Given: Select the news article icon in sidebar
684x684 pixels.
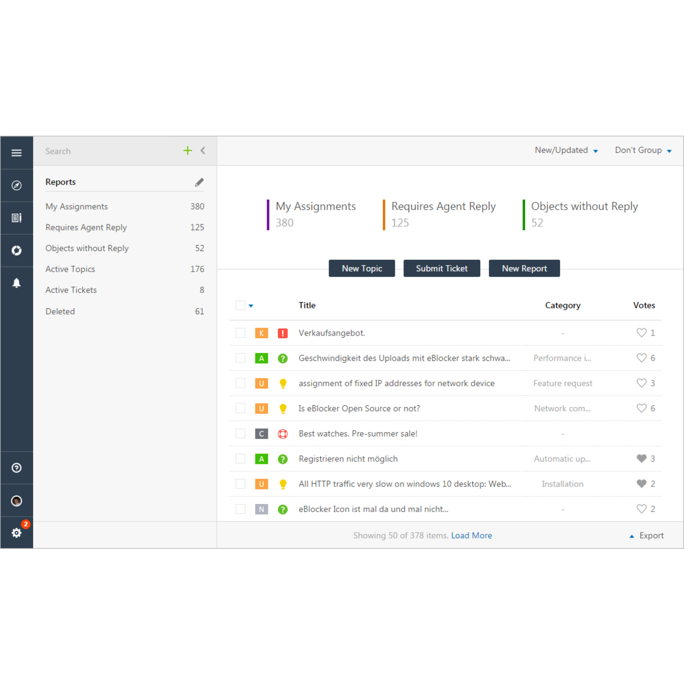Looking at the screenshot, I should coord(17,217).
